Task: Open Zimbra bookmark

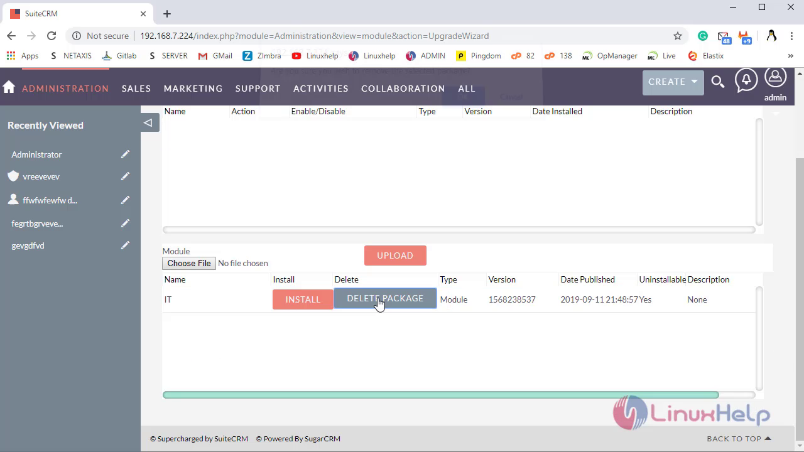Action: (x=262, y=56)
